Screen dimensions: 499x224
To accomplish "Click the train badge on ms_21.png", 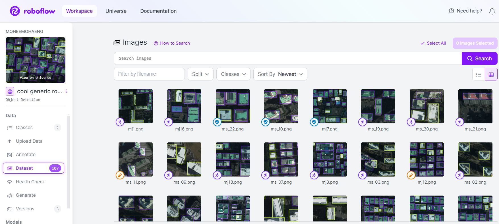I will click(x=460, y=122).
